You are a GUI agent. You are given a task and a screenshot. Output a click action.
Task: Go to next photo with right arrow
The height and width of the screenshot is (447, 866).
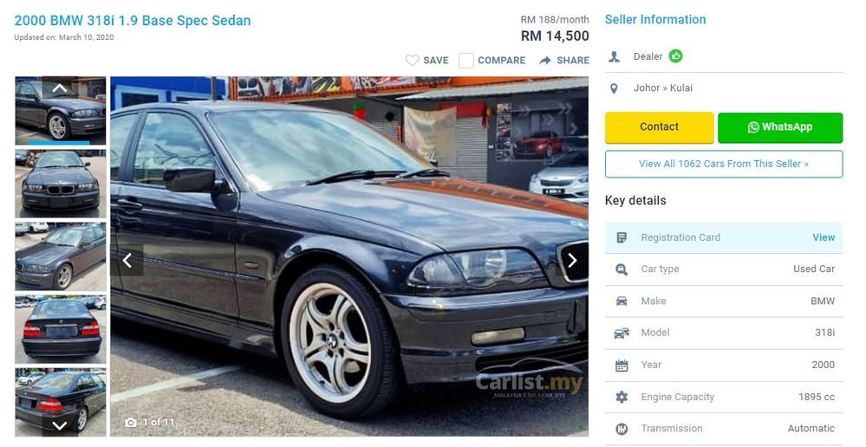coord(572,260)
